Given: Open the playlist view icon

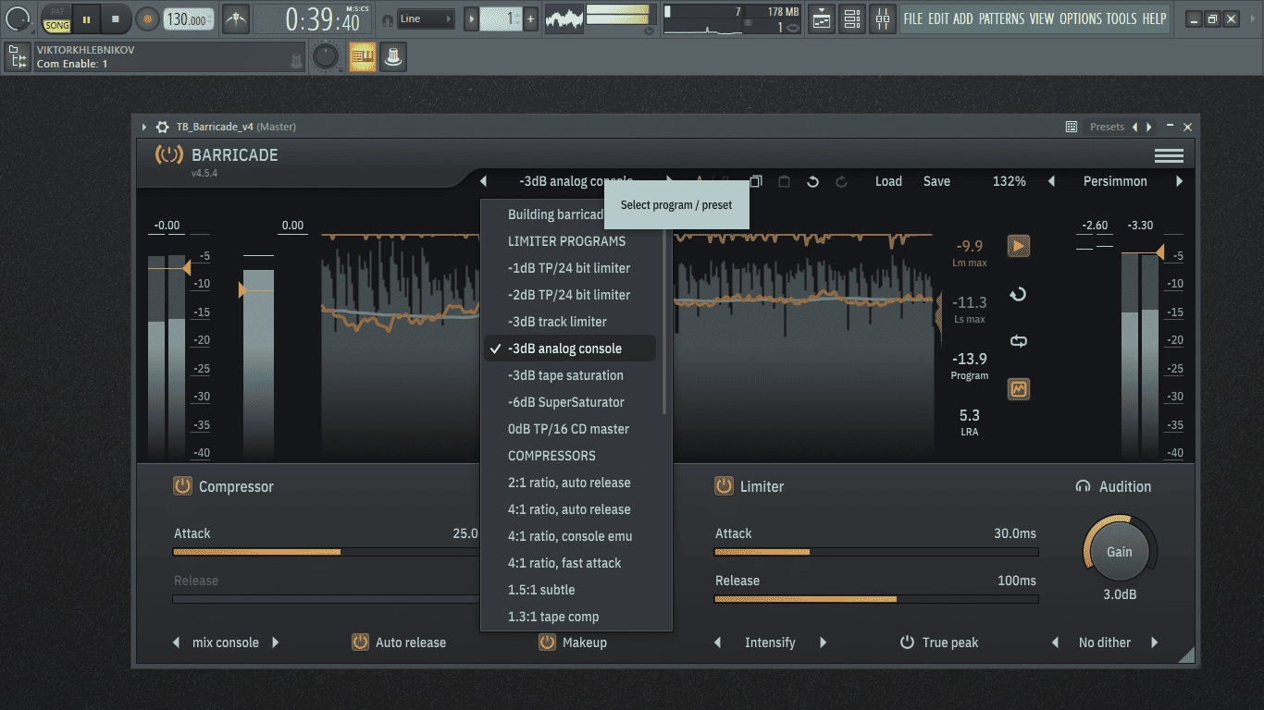Looking at the screenshot, I should click(x=821, y=18).
